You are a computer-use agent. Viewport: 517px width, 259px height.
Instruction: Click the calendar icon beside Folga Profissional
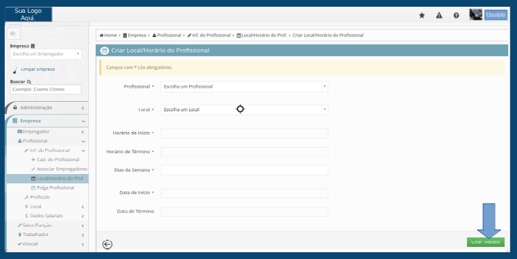pyautogui.click(x=33, y=188)
